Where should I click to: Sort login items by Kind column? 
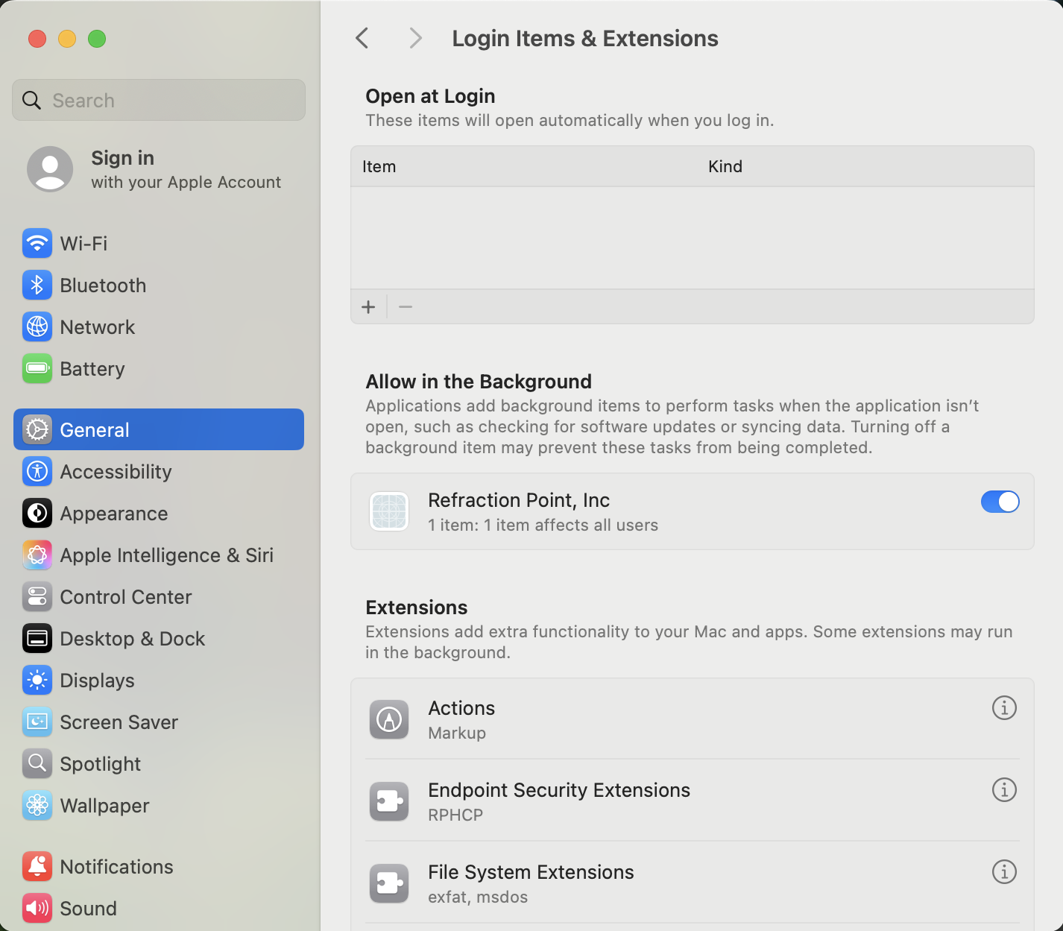[x=725, y=166]
